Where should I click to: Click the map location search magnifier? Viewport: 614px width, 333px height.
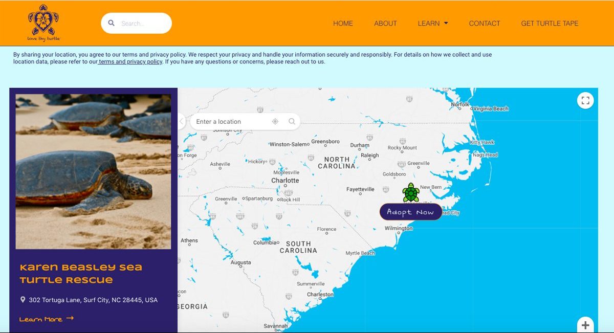pyautogui.click(x=292, y=121)
